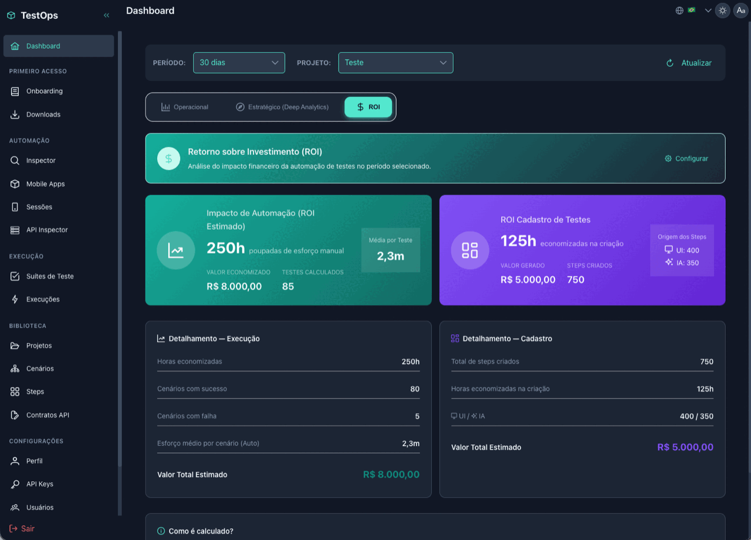Collapse the sidebar with double chevron

click(x=106, y=15)
